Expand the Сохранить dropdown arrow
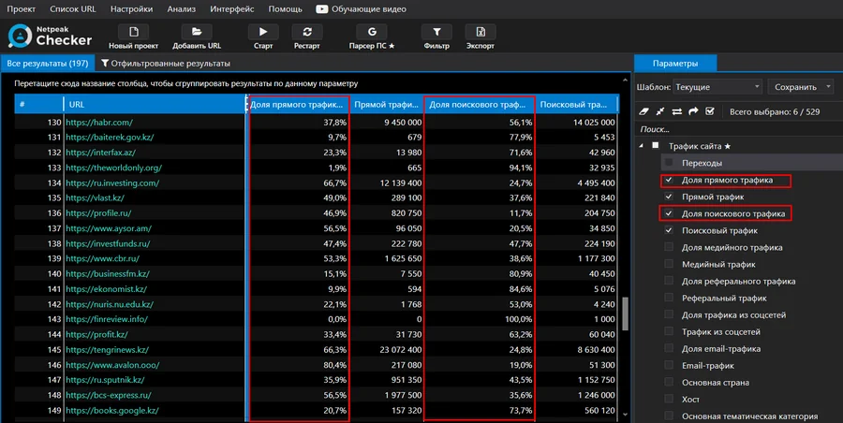This screenshot has width=843, height=423. pyautogui.click(x=829, y=86)
